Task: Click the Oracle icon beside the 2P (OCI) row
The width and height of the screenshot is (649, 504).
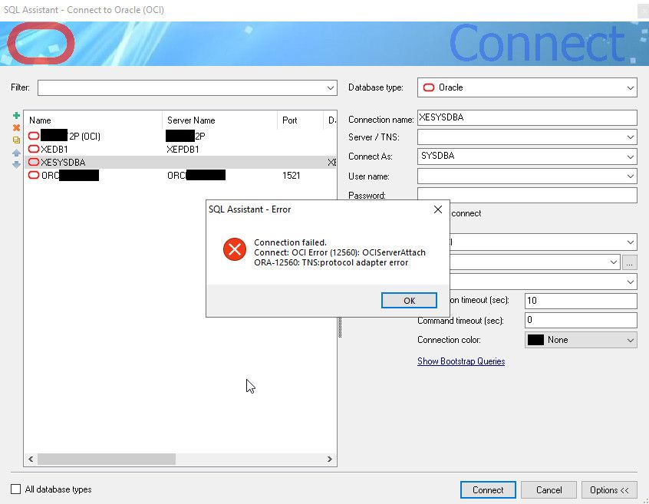Action: click(34, 136)
